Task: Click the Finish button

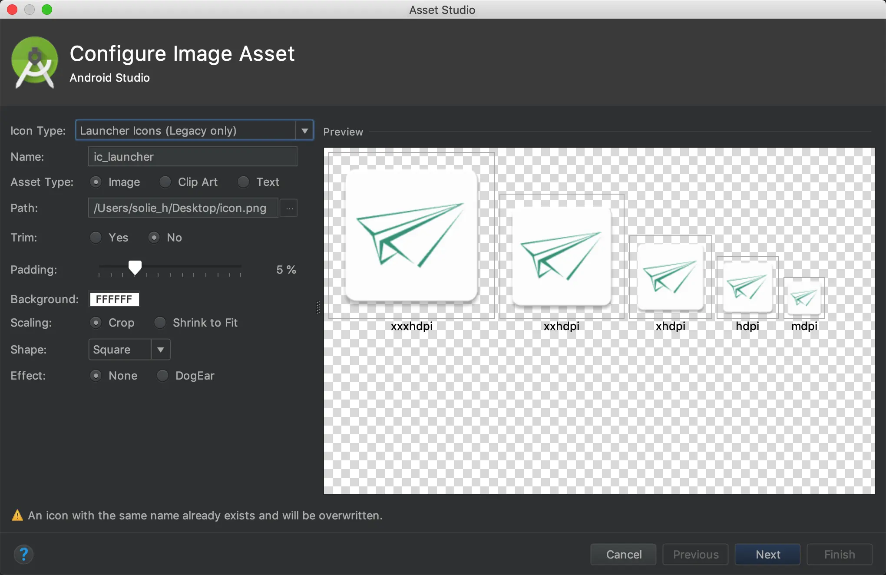Action: pos(840,555)
